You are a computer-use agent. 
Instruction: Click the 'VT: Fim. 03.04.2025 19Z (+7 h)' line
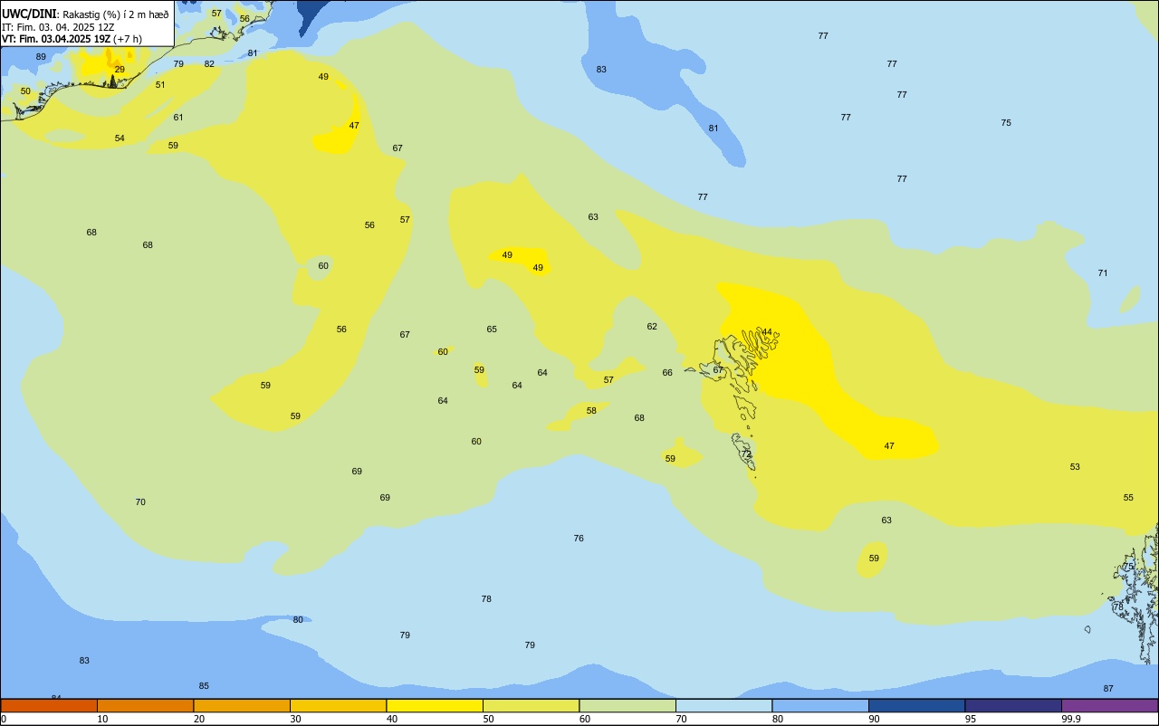pyautogui.click(x=72, y=39)
